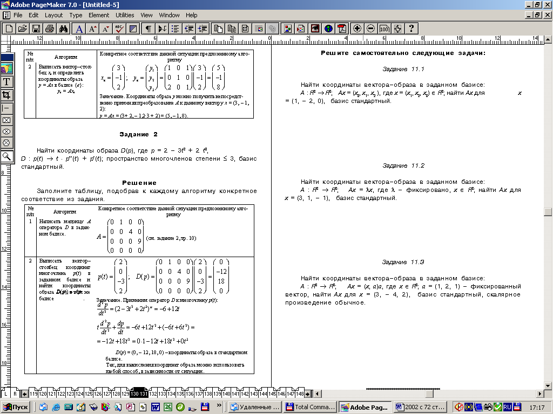The image size is (553, 414).
Task: Open the Window menu
Action: coord(169,15)
